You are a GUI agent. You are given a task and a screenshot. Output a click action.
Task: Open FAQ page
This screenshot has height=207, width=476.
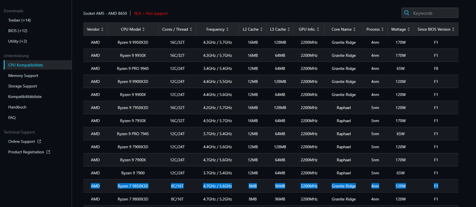tap(12, 118)
